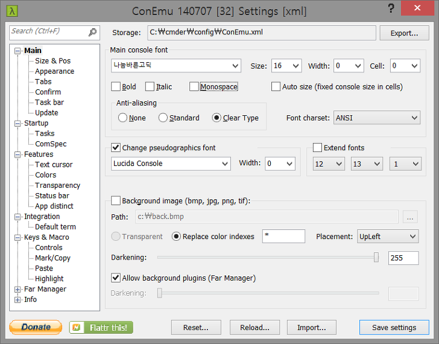Uncheck Change pseudographics font
Image resolution: width=439 pixels, height=344 pixels.
coord(116,147)
